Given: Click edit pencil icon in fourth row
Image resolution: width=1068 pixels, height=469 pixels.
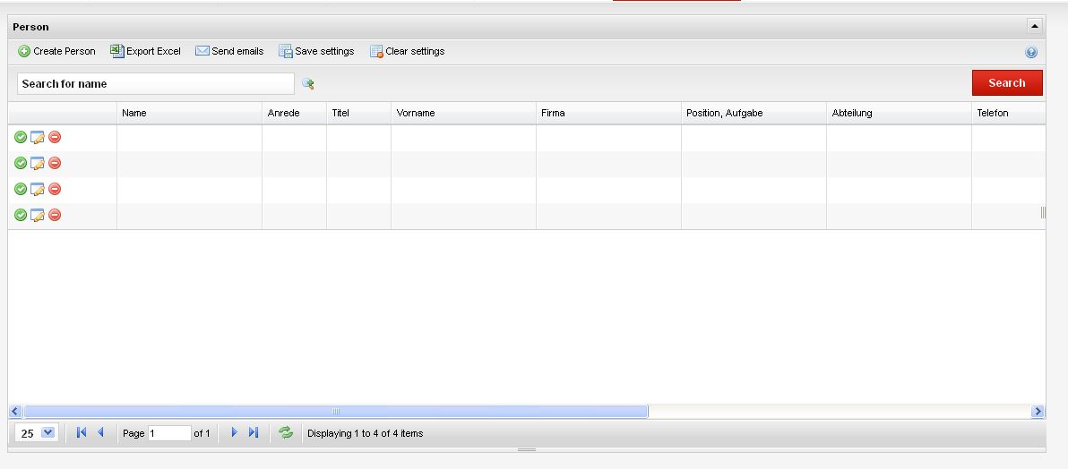Looking at the screenshot, I should pyautogui.click(x=38, y=215).
